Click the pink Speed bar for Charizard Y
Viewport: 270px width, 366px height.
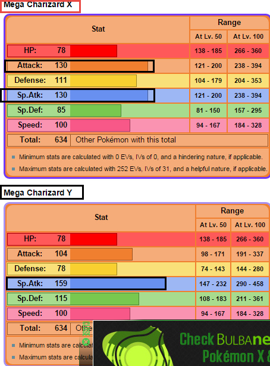coord(100,314)
